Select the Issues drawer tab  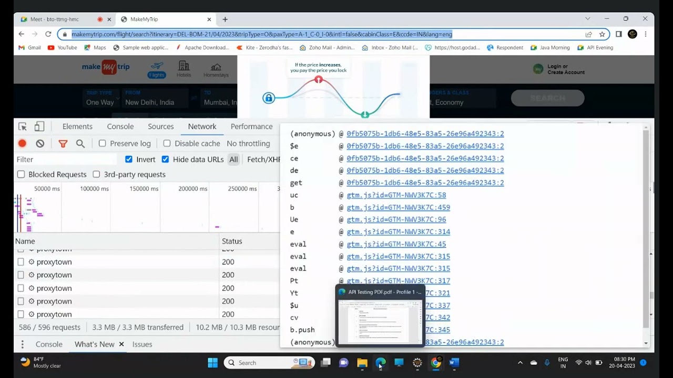tap(142, 344)
